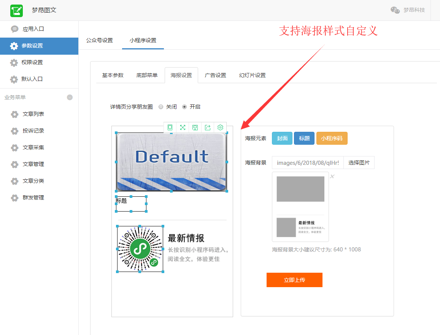
Task: Open the 底部菜单 tab
Action: click(x=147, y=75)
